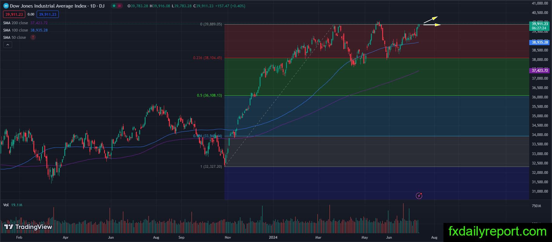Click the open value O39,783.28
552x242 pixels.
coord(138,6)
